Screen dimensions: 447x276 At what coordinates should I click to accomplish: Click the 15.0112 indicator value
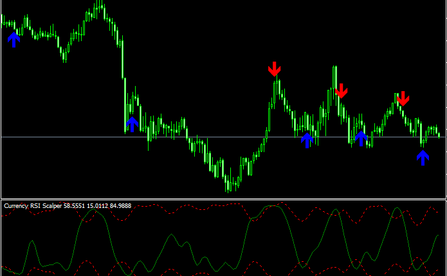[105, 206]
